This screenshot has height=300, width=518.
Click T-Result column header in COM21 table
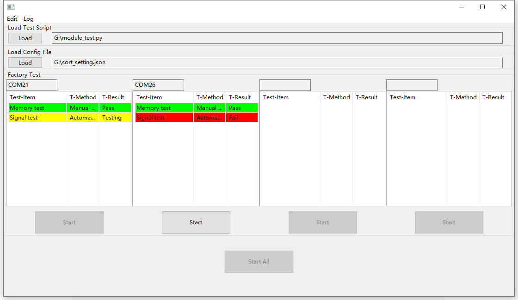[113, 97]
